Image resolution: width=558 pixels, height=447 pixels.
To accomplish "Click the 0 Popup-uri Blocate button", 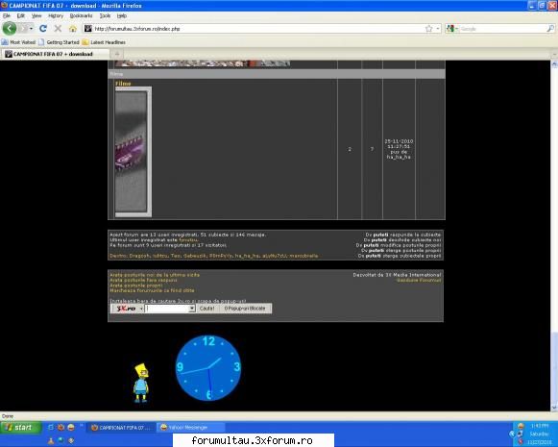I will tap(245, 309).
